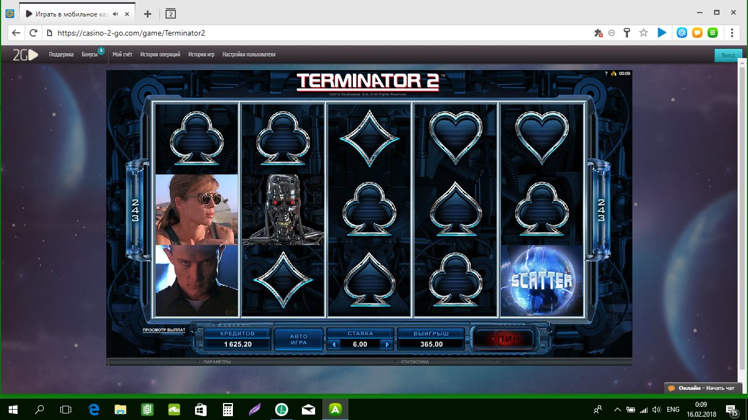
Task: Click the blue play triangle icon
Action: click(662, 33)
